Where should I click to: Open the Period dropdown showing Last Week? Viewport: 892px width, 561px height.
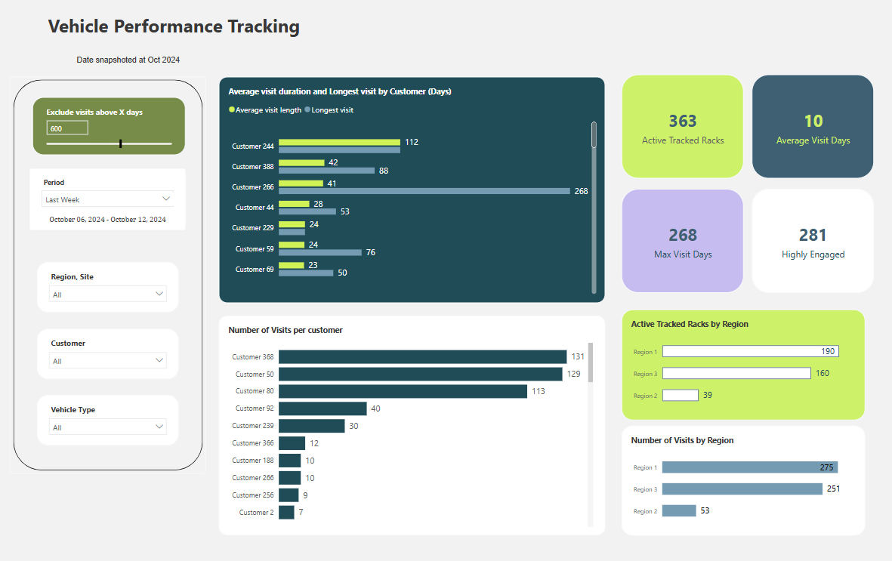[x=107, y=199]
